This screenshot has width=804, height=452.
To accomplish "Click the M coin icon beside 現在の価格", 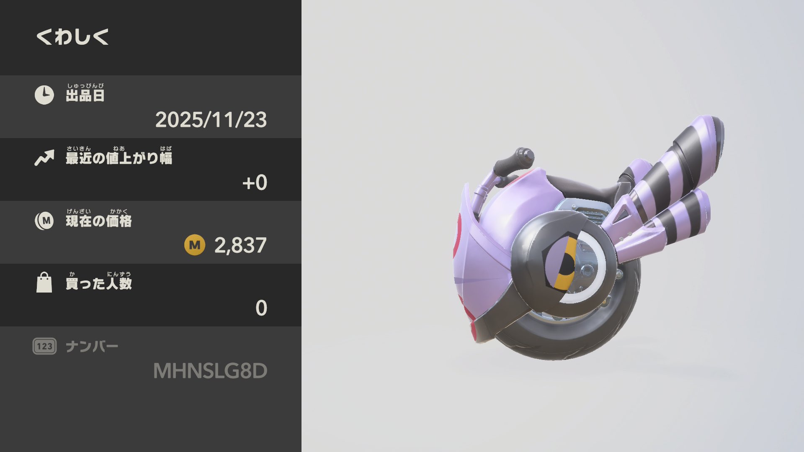I will click(44, 221).
